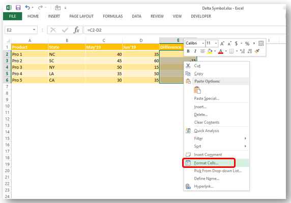
Task: Apply yellow fill color bucket
Action: [x=210, y=51]
